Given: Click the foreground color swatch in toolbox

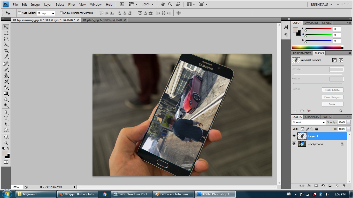Looking at the screenshot, I should pyautogui.click(x=5, y=153).
